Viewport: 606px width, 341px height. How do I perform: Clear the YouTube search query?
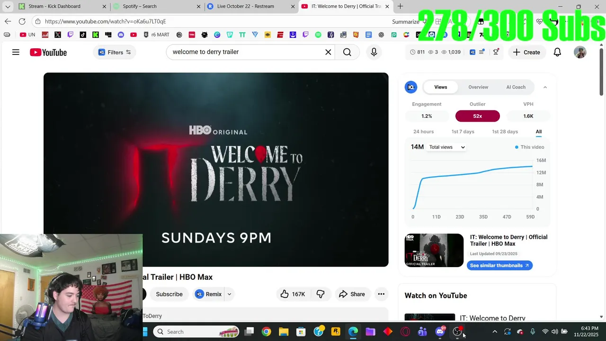(x=328, y=52)
